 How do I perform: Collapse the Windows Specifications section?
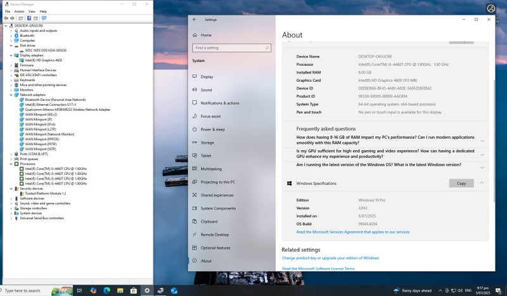pyautogui.click(x=482, y=183)
